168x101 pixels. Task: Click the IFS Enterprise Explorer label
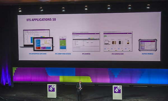click(x=38, y=54)
